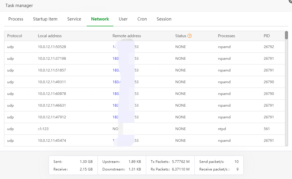Click the Status column help question-mark icon
This screenshot has height=179, width=292.
(189, 36)
